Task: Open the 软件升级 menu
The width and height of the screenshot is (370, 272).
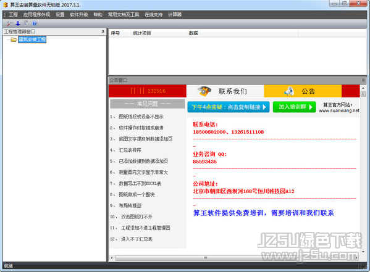Action: [79, 15]
